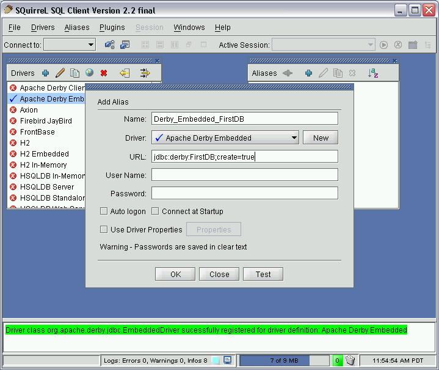The width and height of the screenshot is (439, 370).
Task: Open the Driver dropdown in Add Alias
Action: click(x=225, y=138)
